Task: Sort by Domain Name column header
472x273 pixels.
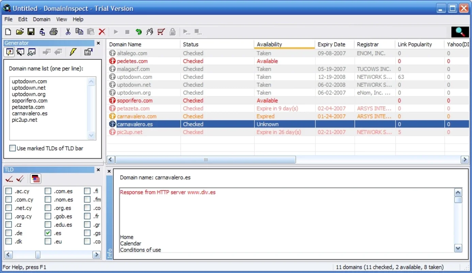Action: 143,44
